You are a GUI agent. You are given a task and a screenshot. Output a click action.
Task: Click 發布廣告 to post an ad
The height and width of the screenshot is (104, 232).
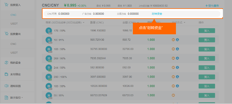click(x=212, y=6)
